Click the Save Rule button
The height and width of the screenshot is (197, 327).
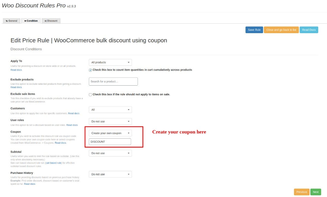point(254,30)
